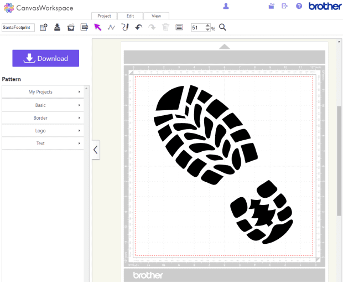Viewport: 343px width, 282px height.
Task: Click the zoom percentage field showing 51
Action: [x=198, y=28]
